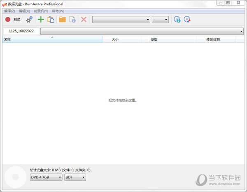Sort by 类型 column header
Image resolution: width=247 pixels, height=192 pixels.
coord(169,39)
